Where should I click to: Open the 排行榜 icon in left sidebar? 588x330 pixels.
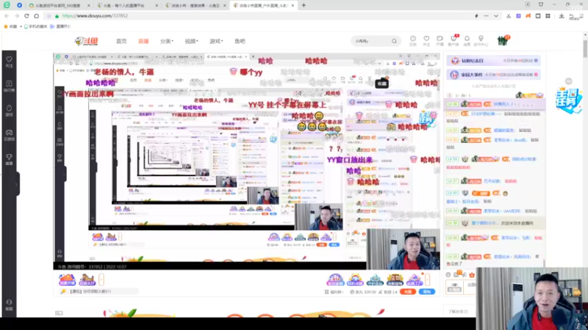[x=9, y=86]
